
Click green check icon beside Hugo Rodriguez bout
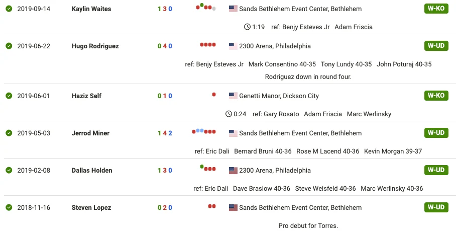pyautogui.click(x=9, y=46)
